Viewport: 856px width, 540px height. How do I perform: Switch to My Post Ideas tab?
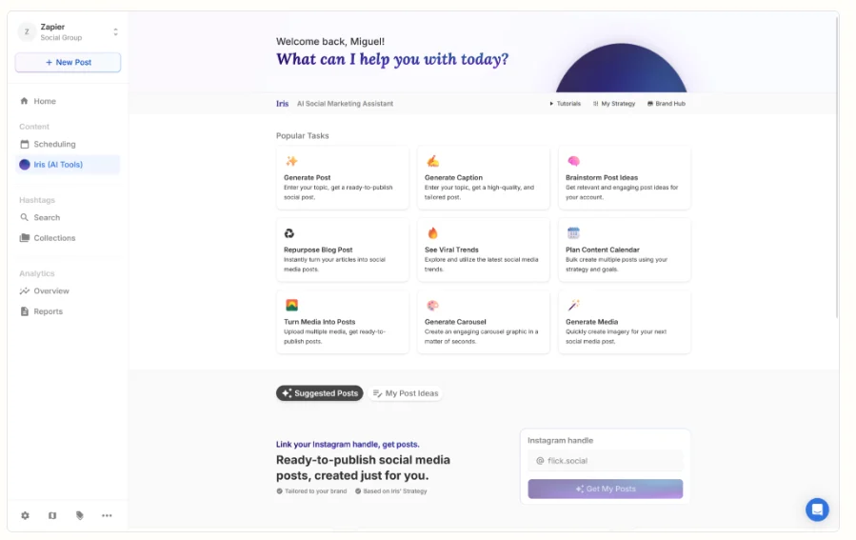(407, 393)
